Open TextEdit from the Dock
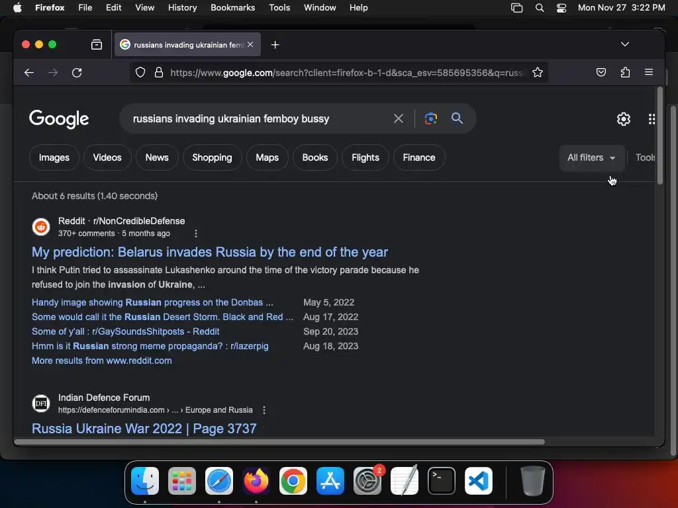Viewport: 678px width, 508px height. pos(405,480)
